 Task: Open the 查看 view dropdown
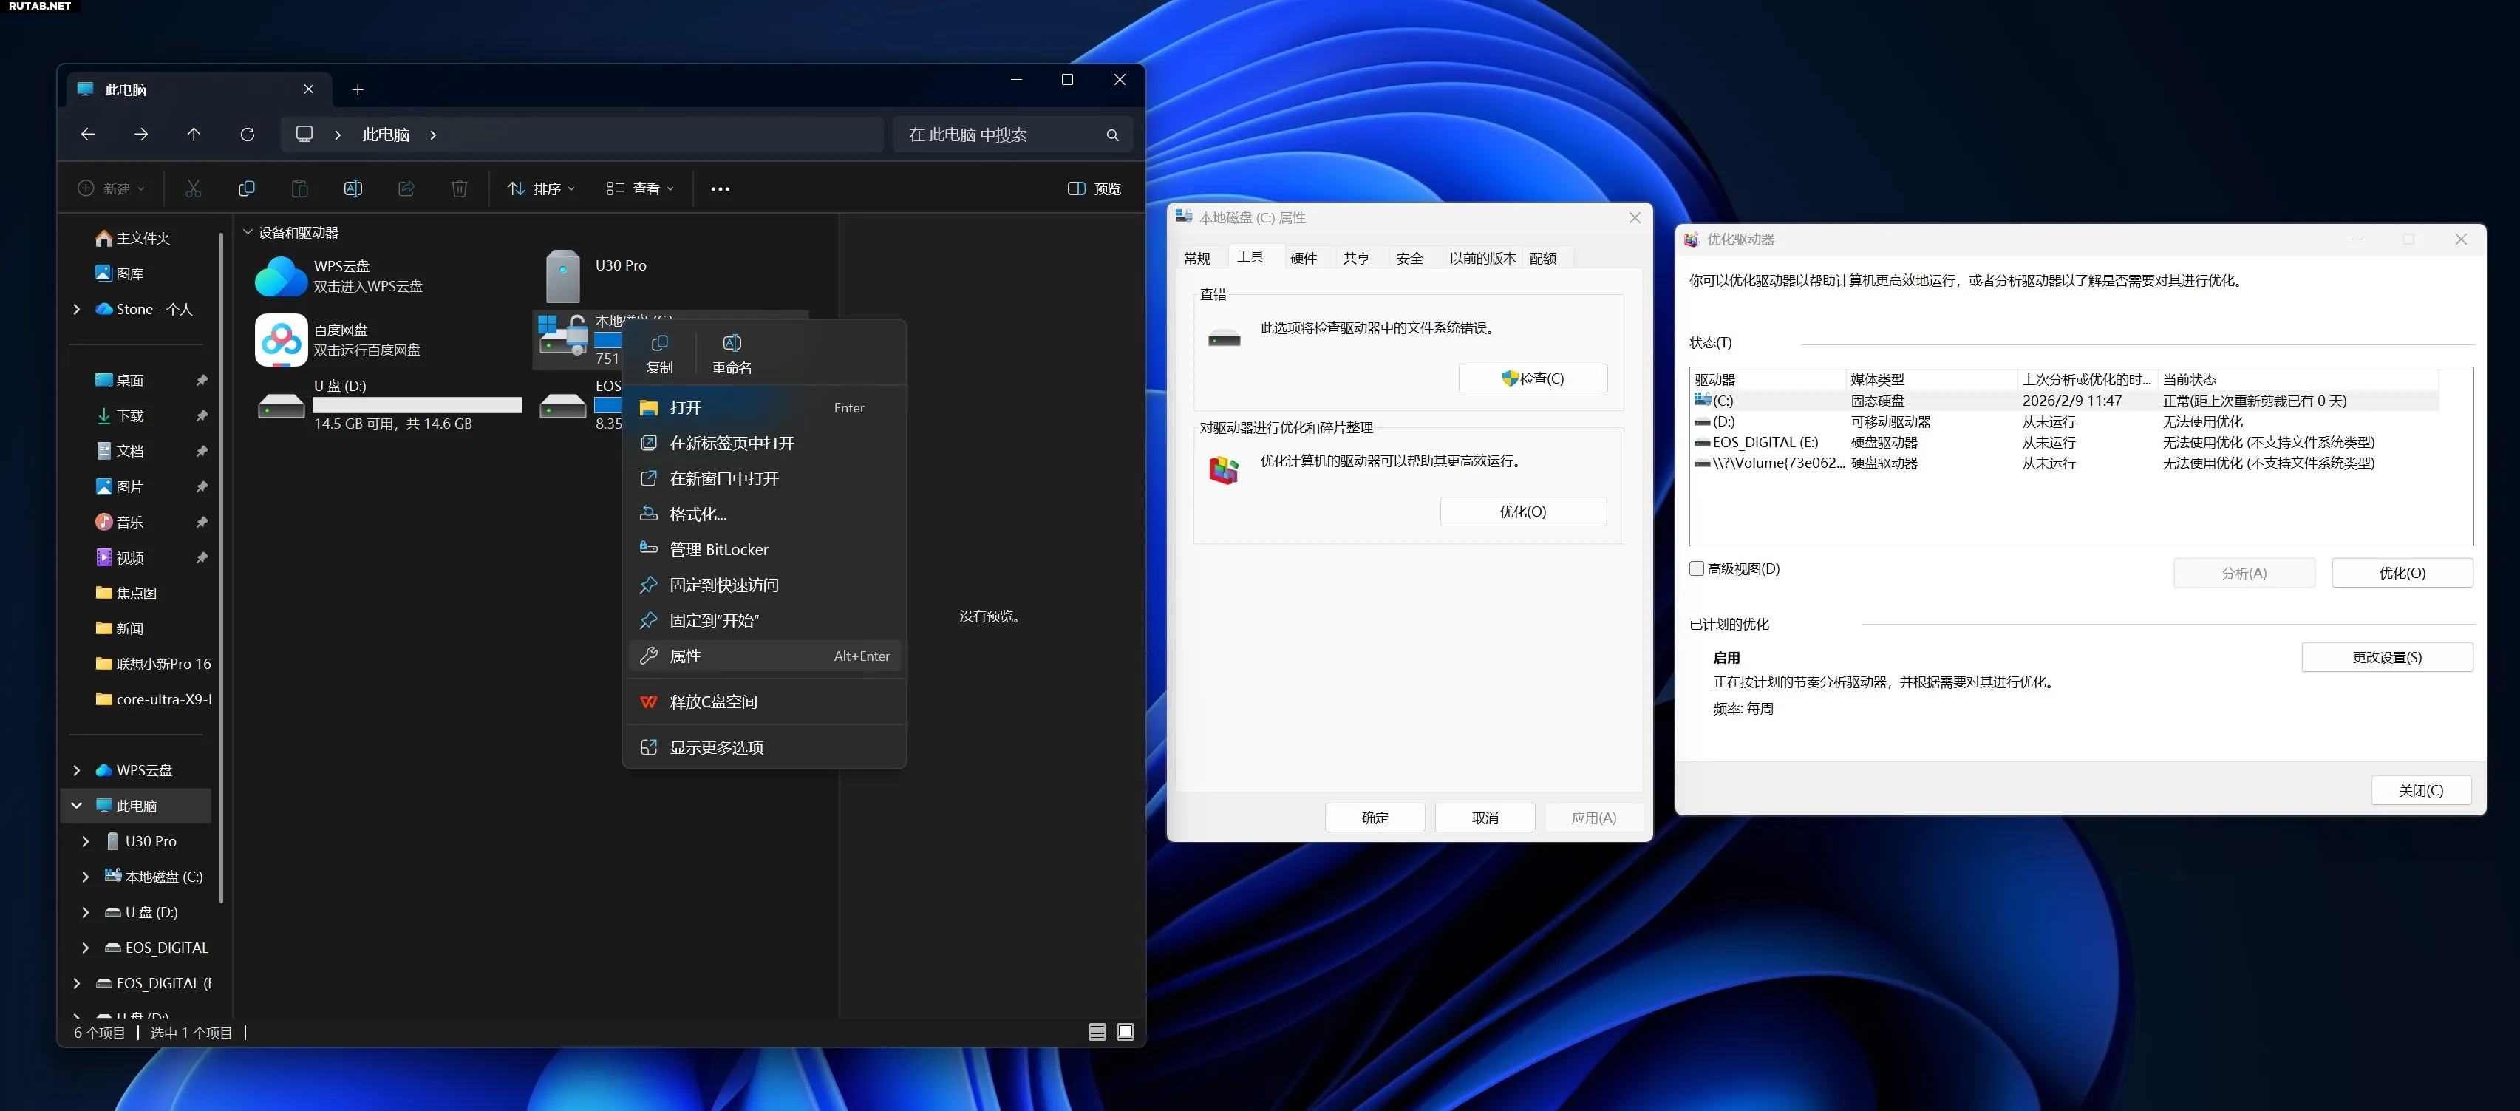click(640, 189)
